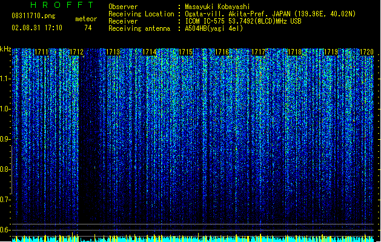
Task: Click the cyan signal level graph at bottom
Action: coord(193,238)
